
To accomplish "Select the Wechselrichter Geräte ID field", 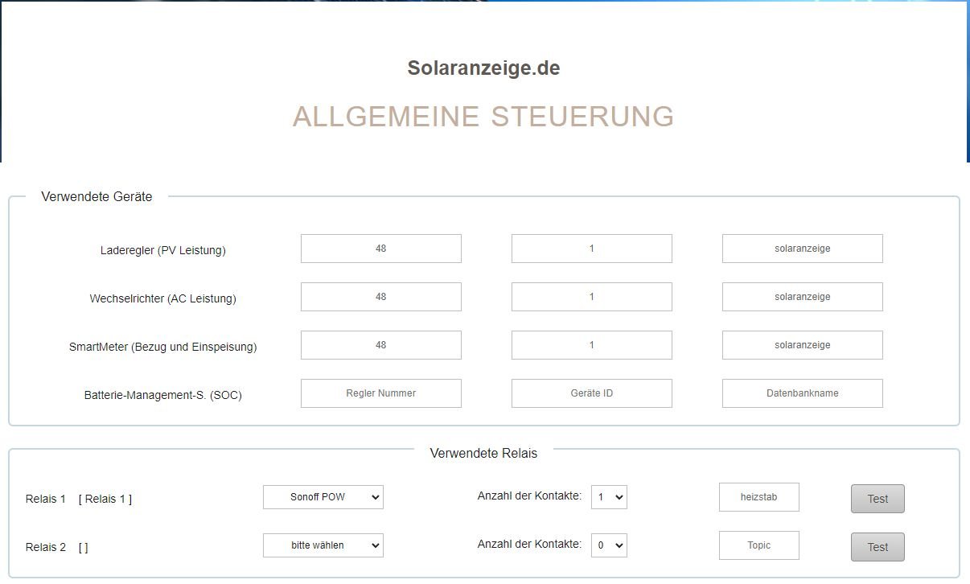I will (x=591, y=297).
